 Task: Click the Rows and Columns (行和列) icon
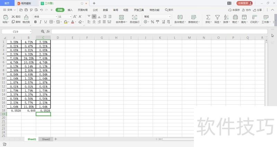pos(254,17)
